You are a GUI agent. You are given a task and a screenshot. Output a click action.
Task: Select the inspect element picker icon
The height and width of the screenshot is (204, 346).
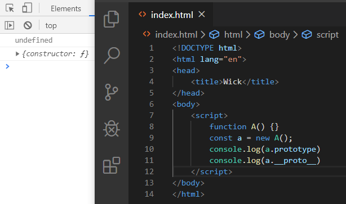click(x=10, y=8)
